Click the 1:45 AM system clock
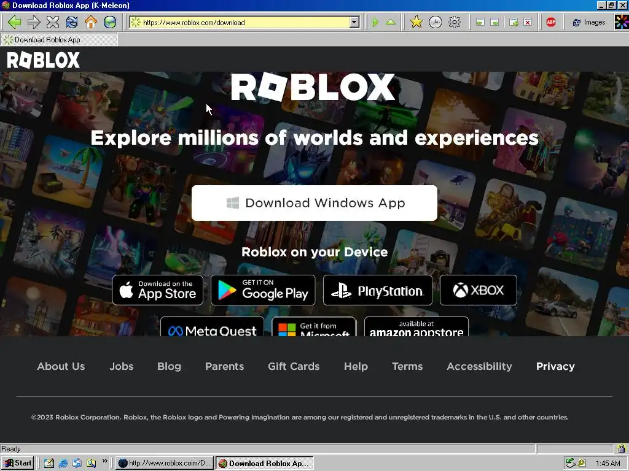This screenshot has height=471, width=629. [608, 464]
